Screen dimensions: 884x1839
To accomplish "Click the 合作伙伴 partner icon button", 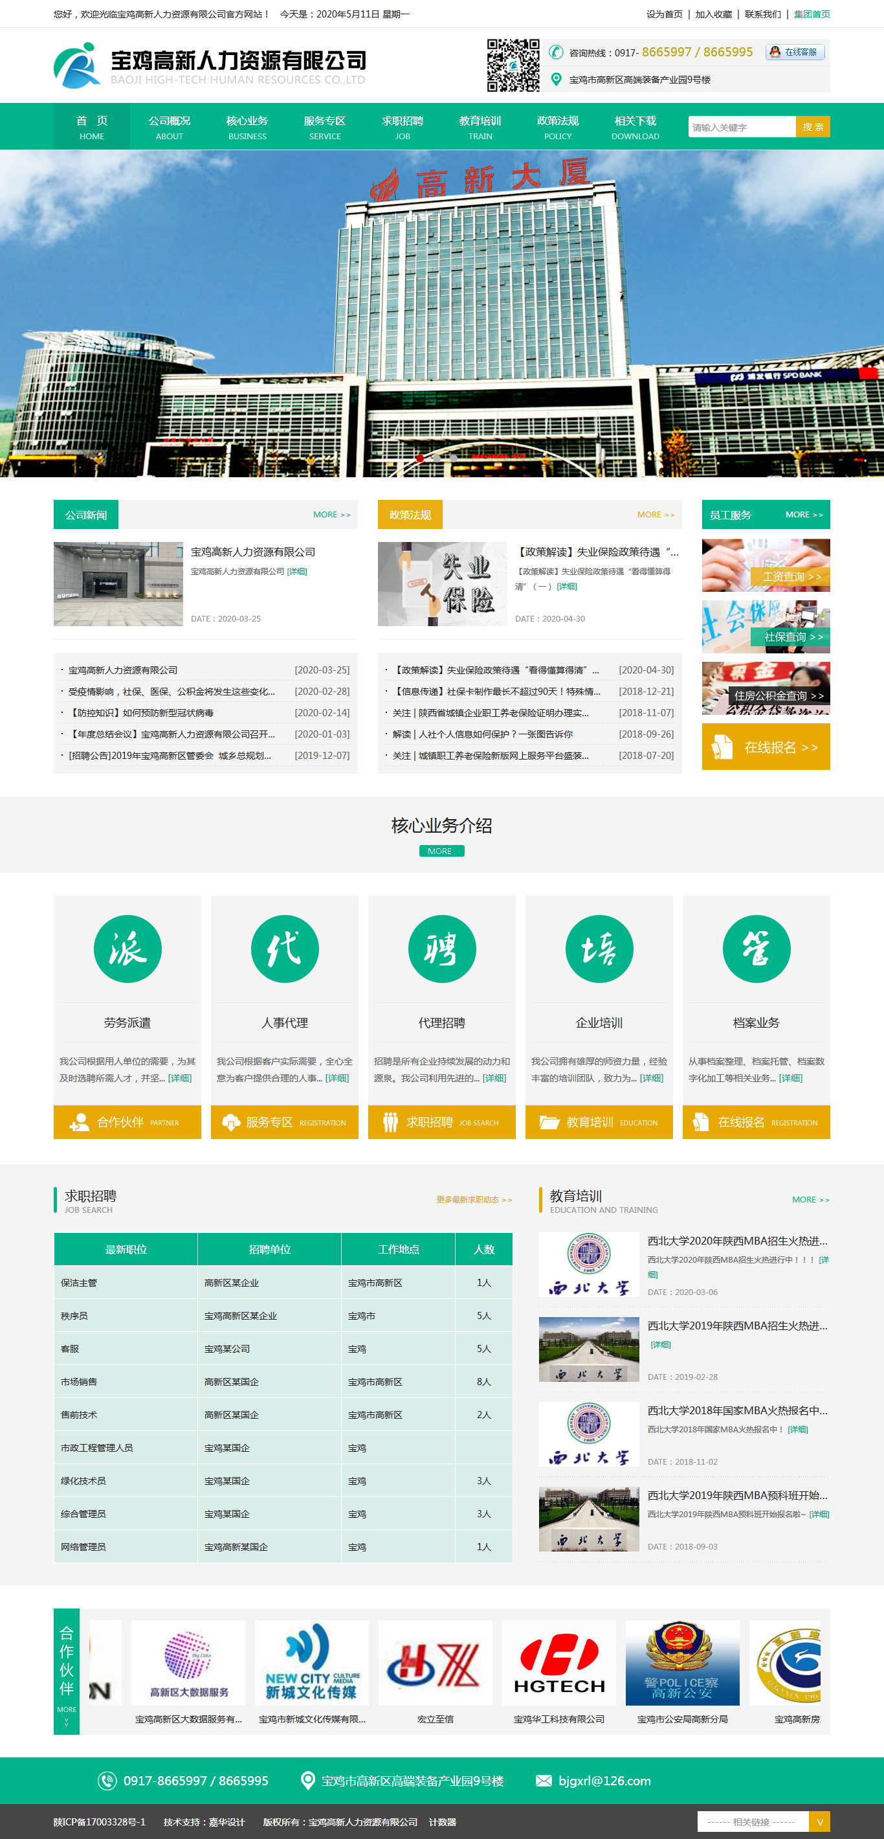I will click(x=127, y=1122).
